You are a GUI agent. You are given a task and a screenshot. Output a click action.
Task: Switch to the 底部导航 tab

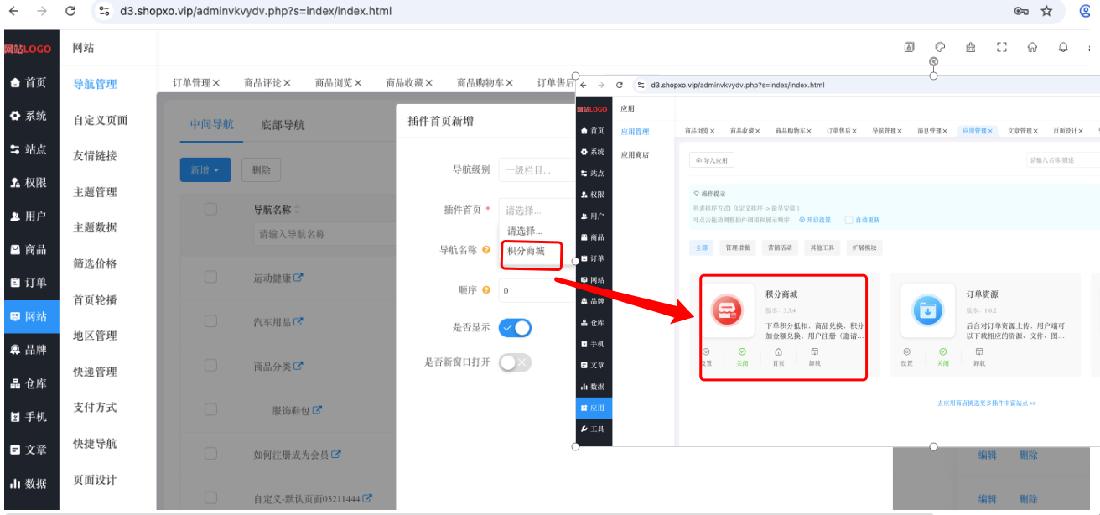(x=283, y=125)
